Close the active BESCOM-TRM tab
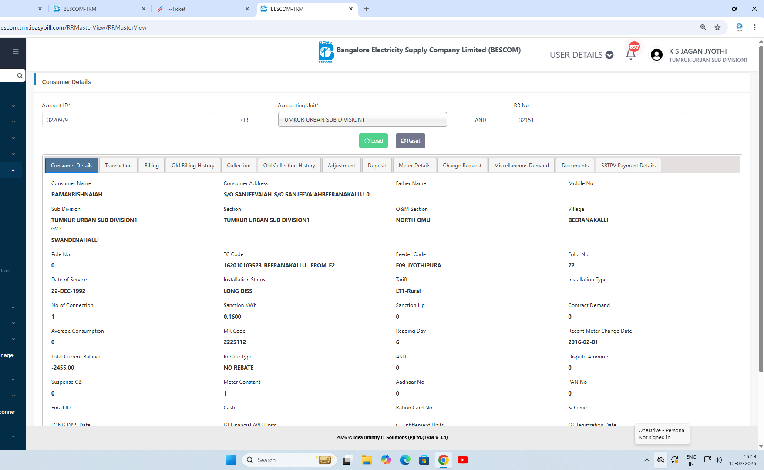764x470 pixels. pyautogui.click(x=351, y=9)
